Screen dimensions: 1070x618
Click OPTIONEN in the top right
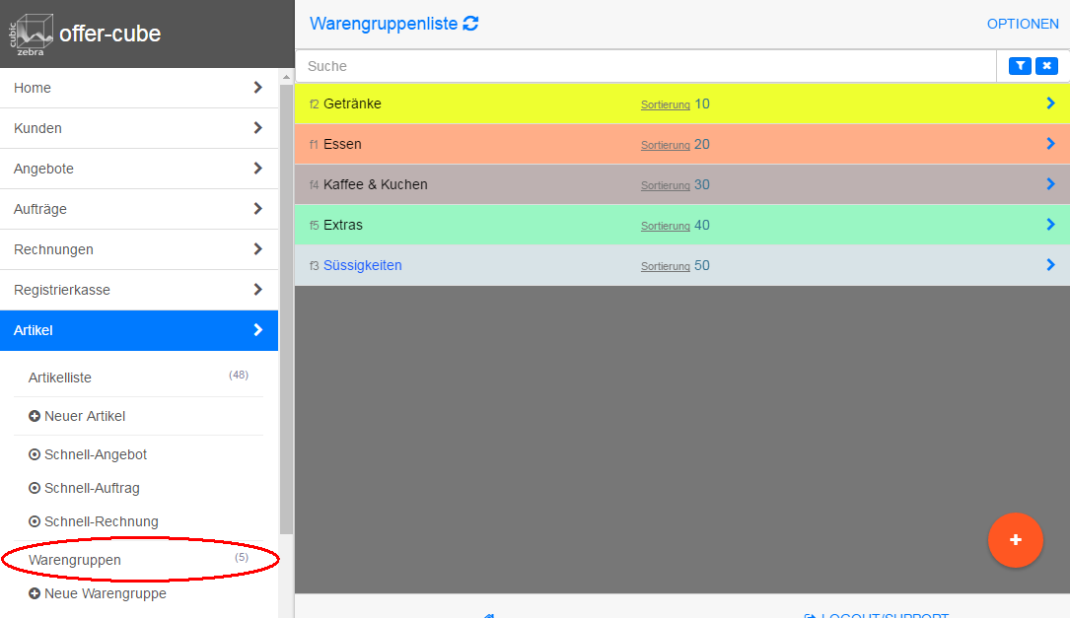1023,24
